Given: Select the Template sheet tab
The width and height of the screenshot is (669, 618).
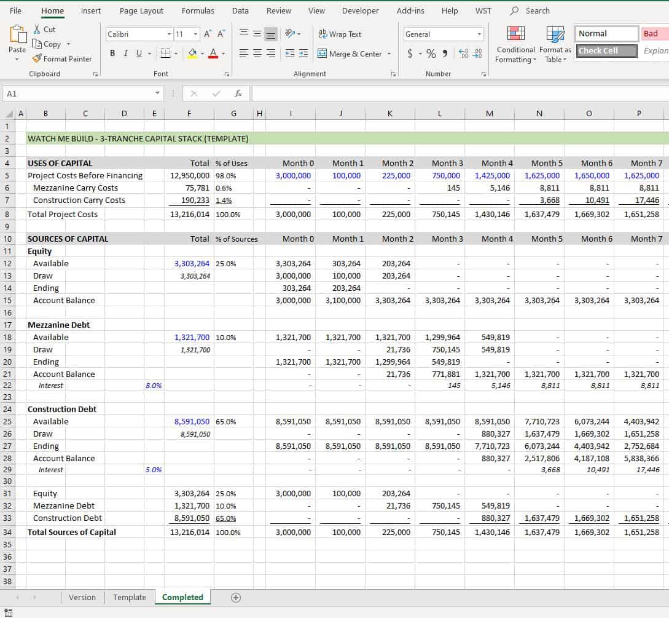Looking at the screenshot, I should [x=130, y=598].
